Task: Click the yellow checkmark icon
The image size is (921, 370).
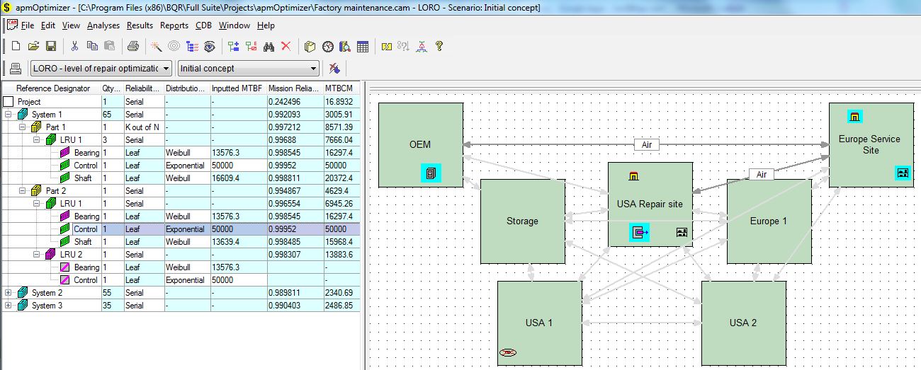Action: [386, 46]
